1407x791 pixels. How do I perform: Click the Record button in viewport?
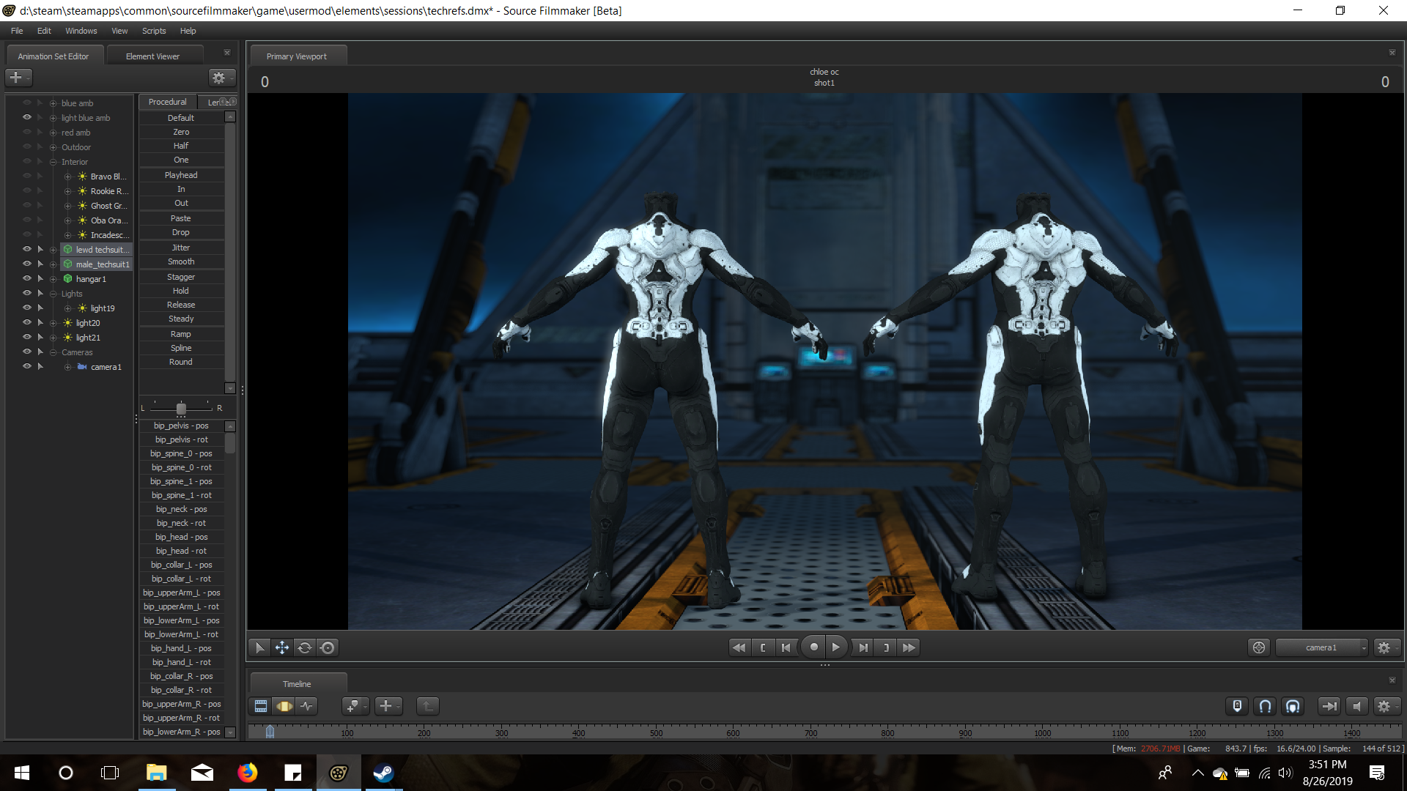click(813, 647)
